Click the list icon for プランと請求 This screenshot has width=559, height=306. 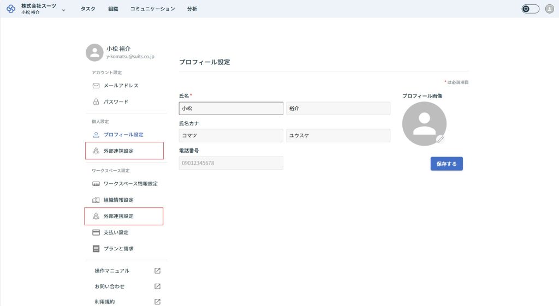(x=96, y=249)
